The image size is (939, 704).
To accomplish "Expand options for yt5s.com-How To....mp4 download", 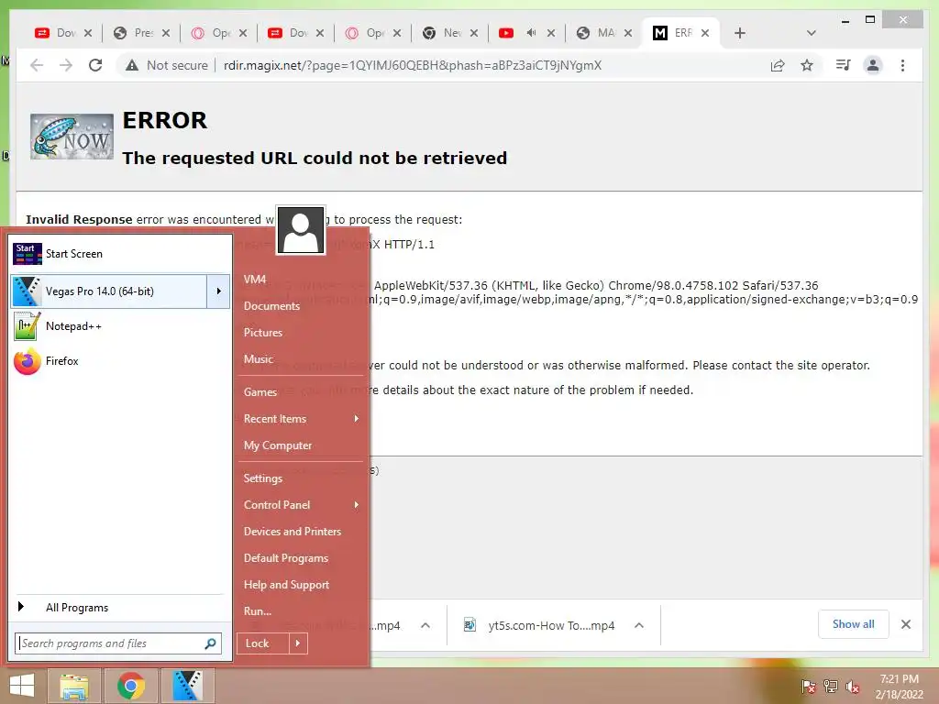I will [639, 625].
